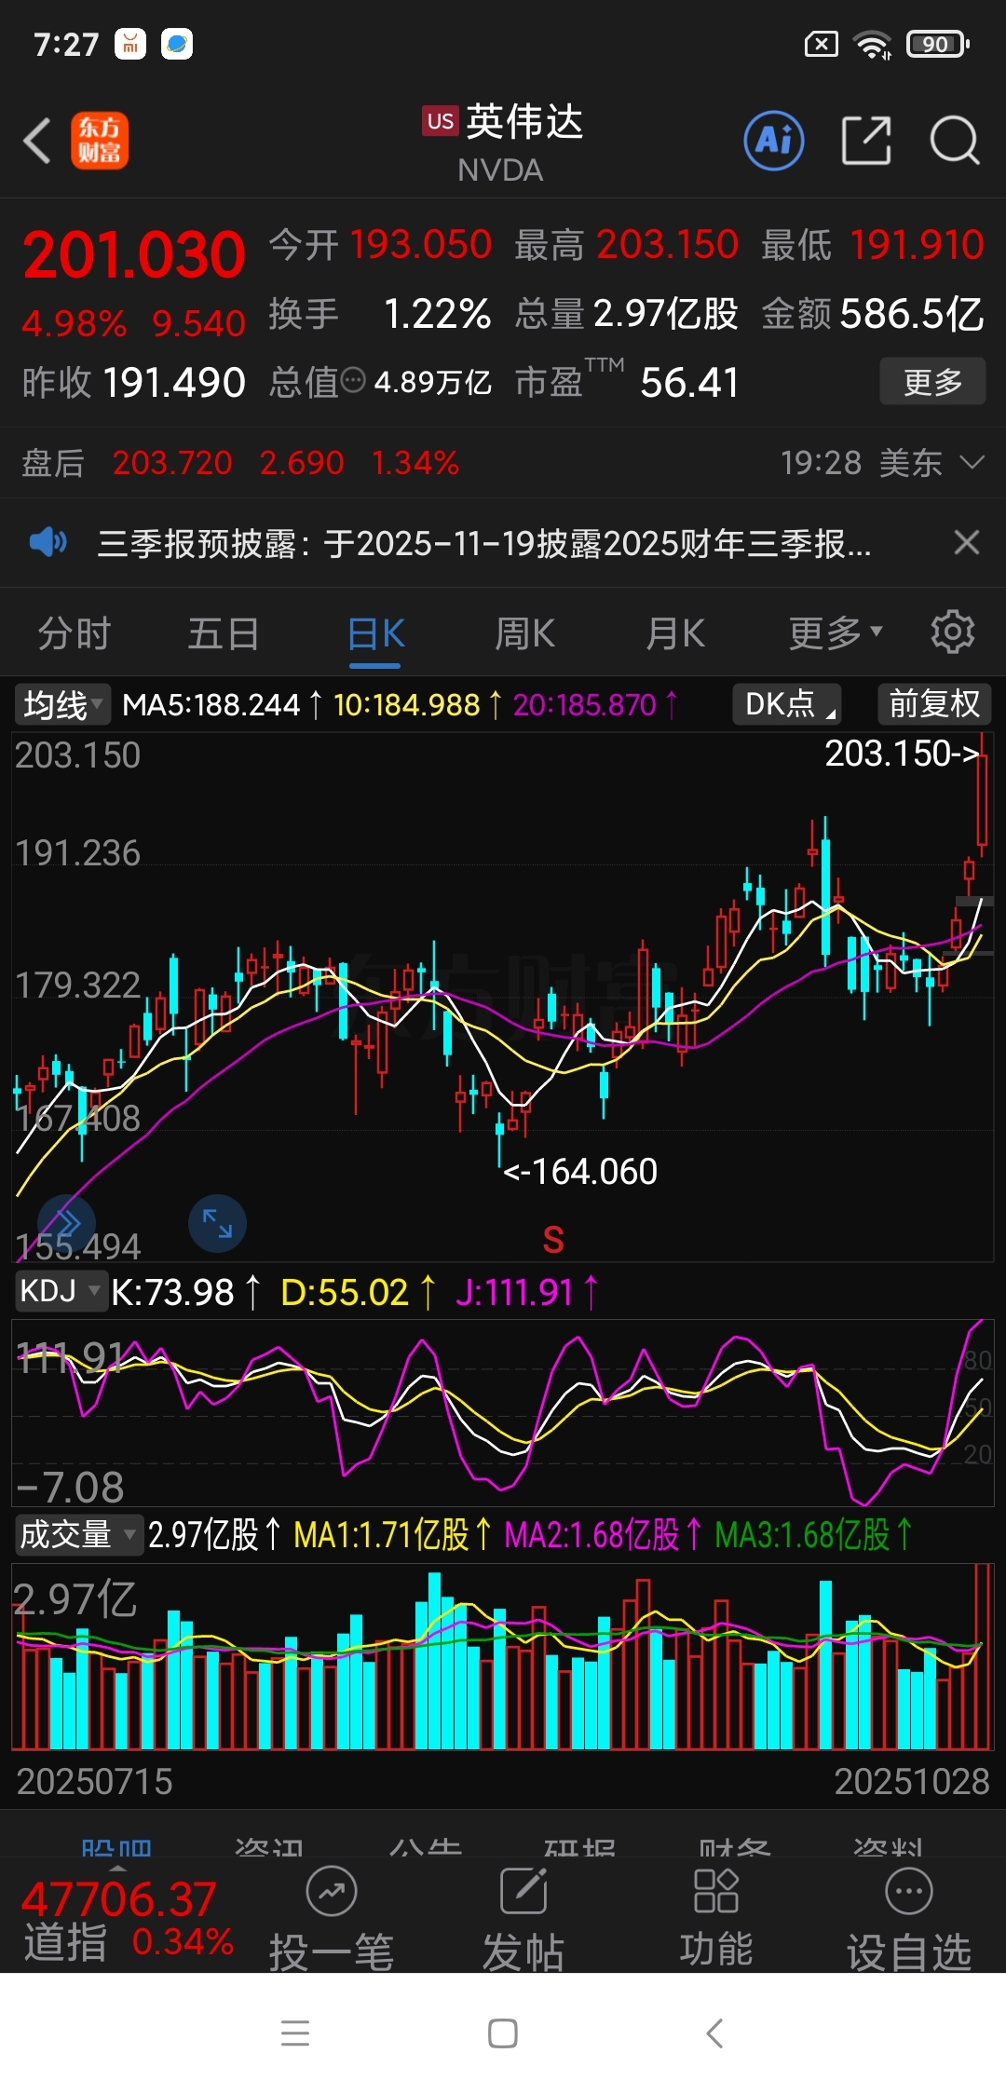Tap the 总值 info face icon
The width and height of the screenshot is (1006, 2094).
point(353,380)
